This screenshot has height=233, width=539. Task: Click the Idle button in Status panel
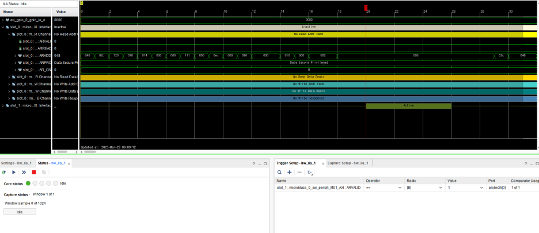tap(20, 212)
